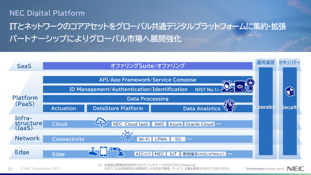Click the surveillance camera icon

[93, 152]
